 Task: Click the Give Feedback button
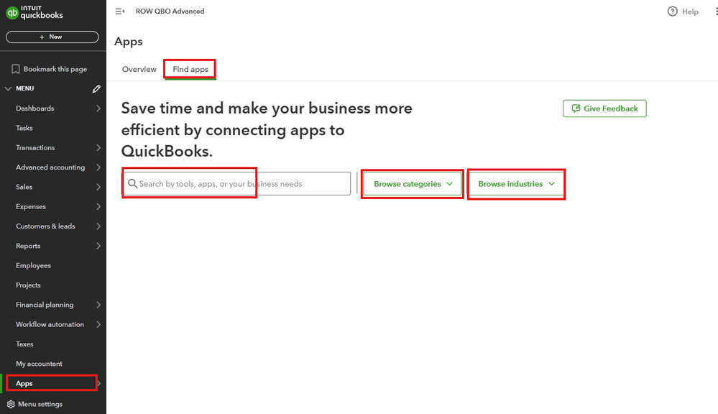(604, 109)
